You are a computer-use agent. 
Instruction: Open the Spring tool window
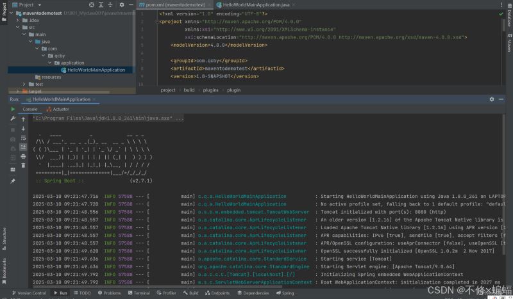(285, 293)
